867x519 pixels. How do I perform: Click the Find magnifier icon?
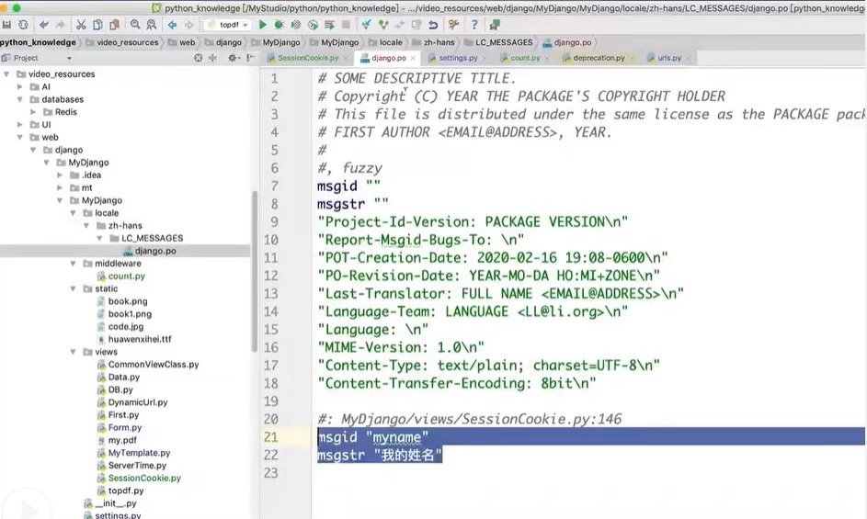(135, 25)
